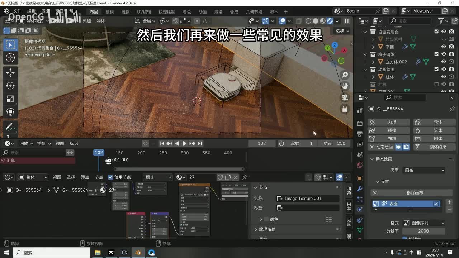This screenshot has height=258, width=459.
Task: Open the Object properties tab
Action: [360, 178]
